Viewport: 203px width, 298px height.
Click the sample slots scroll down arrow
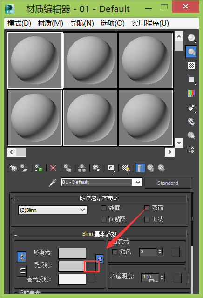click(x=179, y=142)
